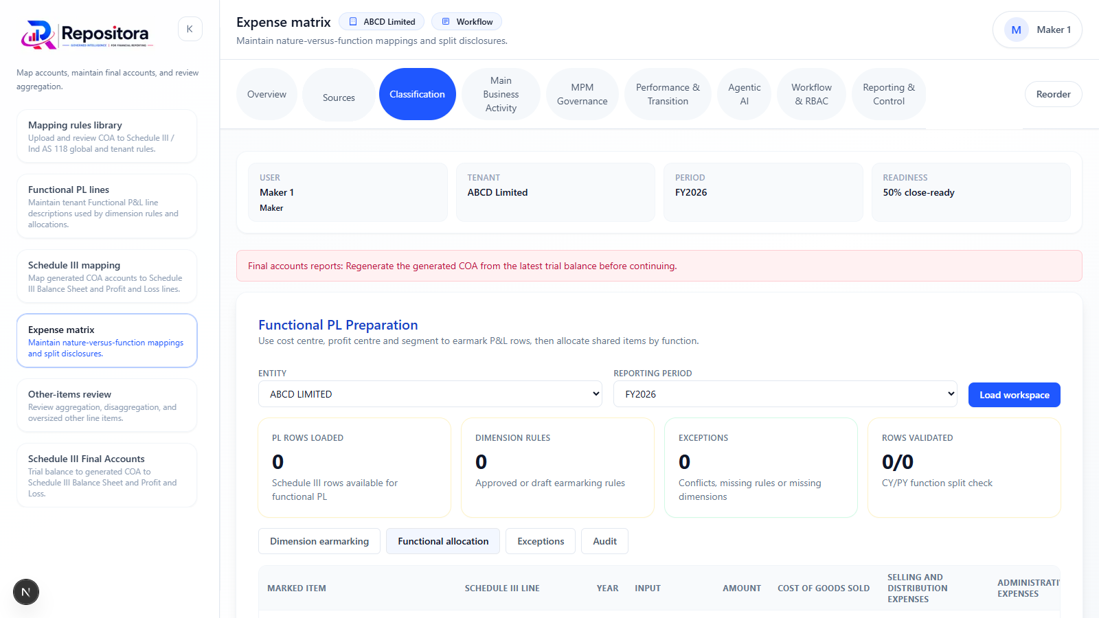Click the Exceptions summary card
The width and height of the screenshot is (1099, 618).
(x=761, y=468)
